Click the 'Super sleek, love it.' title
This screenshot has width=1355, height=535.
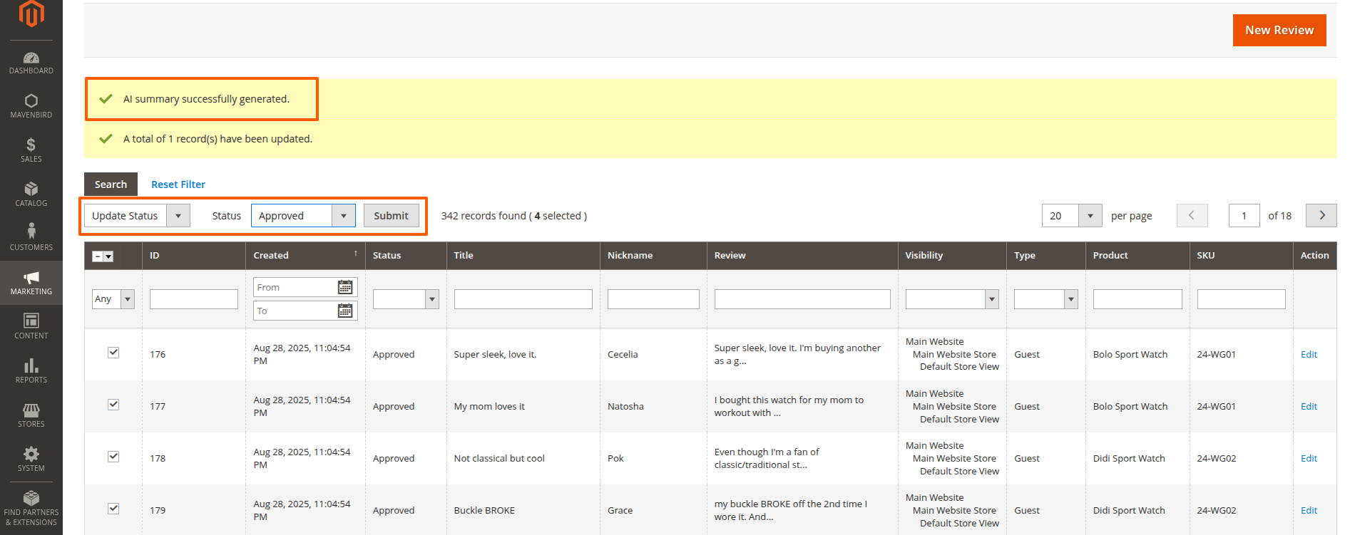(495, 354)
